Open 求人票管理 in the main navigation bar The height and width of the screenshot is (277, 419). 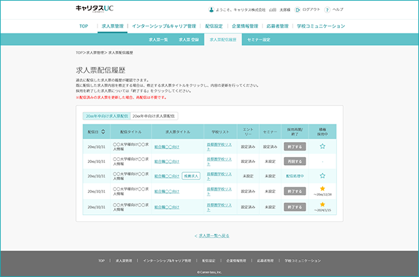pos(113,26)
